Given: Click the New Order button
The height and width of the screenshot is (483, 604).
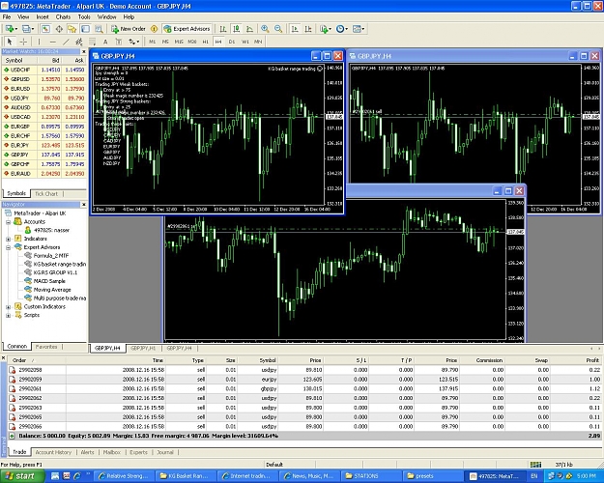Looking at the screenshot, I should (x=129, y=29).
